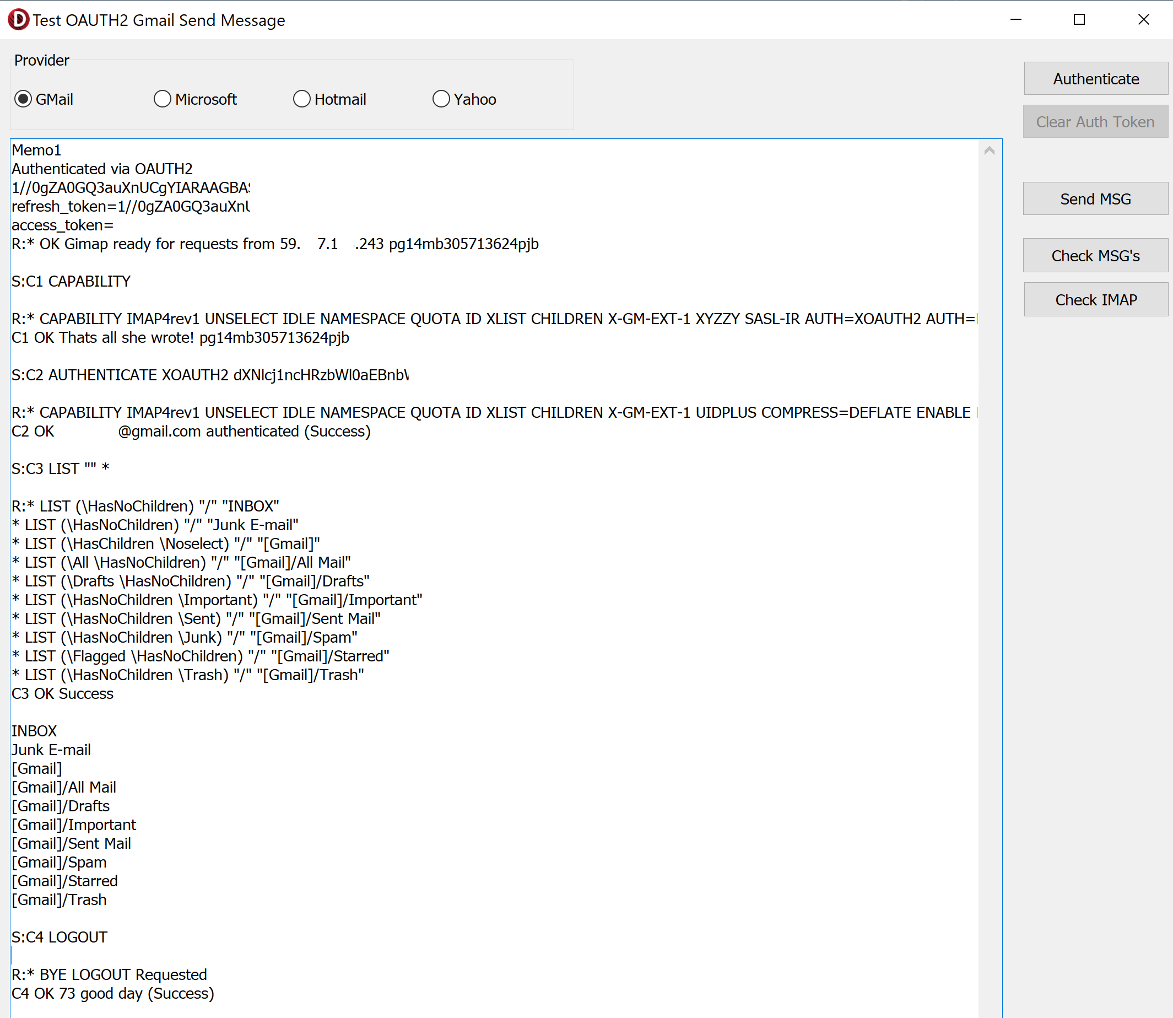
Task: Select the GMail provider radio button
Action: click(x=23, y=99)
